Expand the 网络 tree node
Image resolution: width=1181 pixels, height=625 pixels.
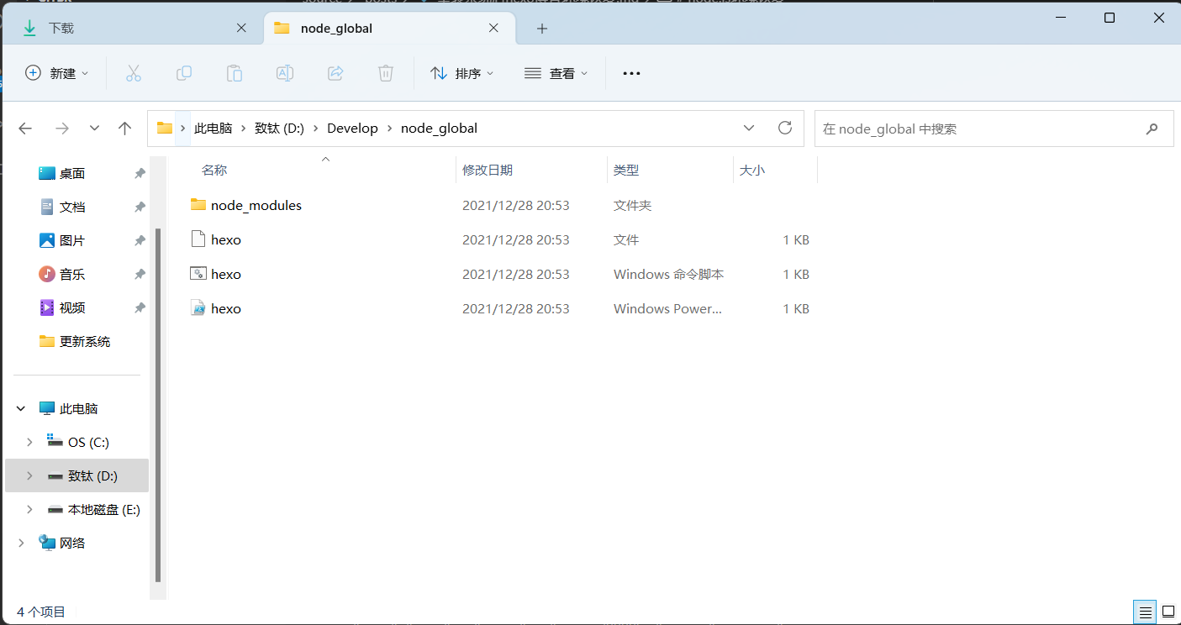[x=21, y=543]
